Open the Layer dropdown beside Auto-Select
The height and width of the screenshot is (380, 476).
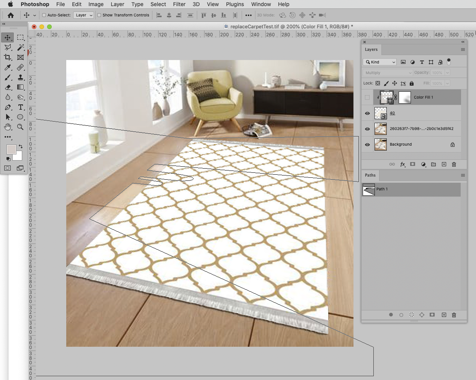(83, 15)
